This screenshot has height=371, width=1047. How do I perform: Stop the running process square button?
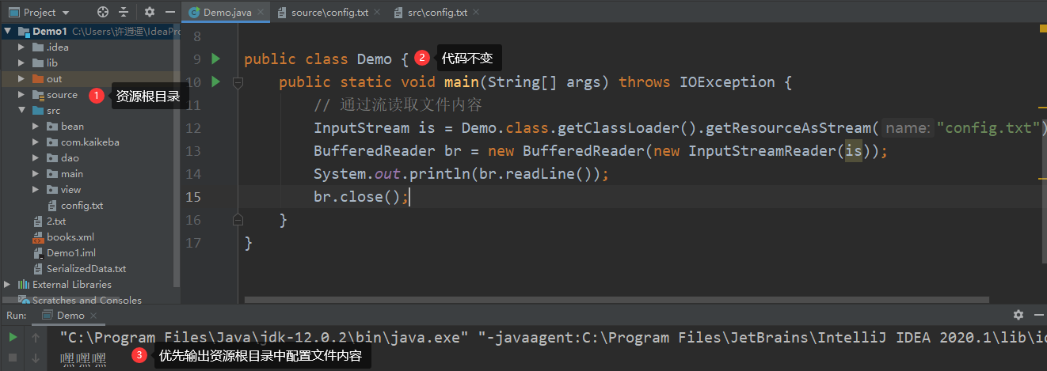click(13, 358)
